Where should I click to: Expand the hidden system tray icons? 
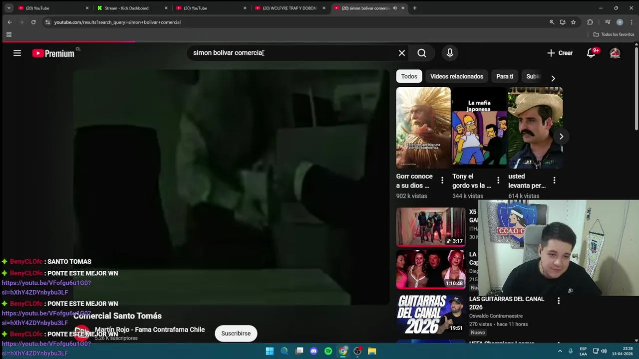(560, 351)
